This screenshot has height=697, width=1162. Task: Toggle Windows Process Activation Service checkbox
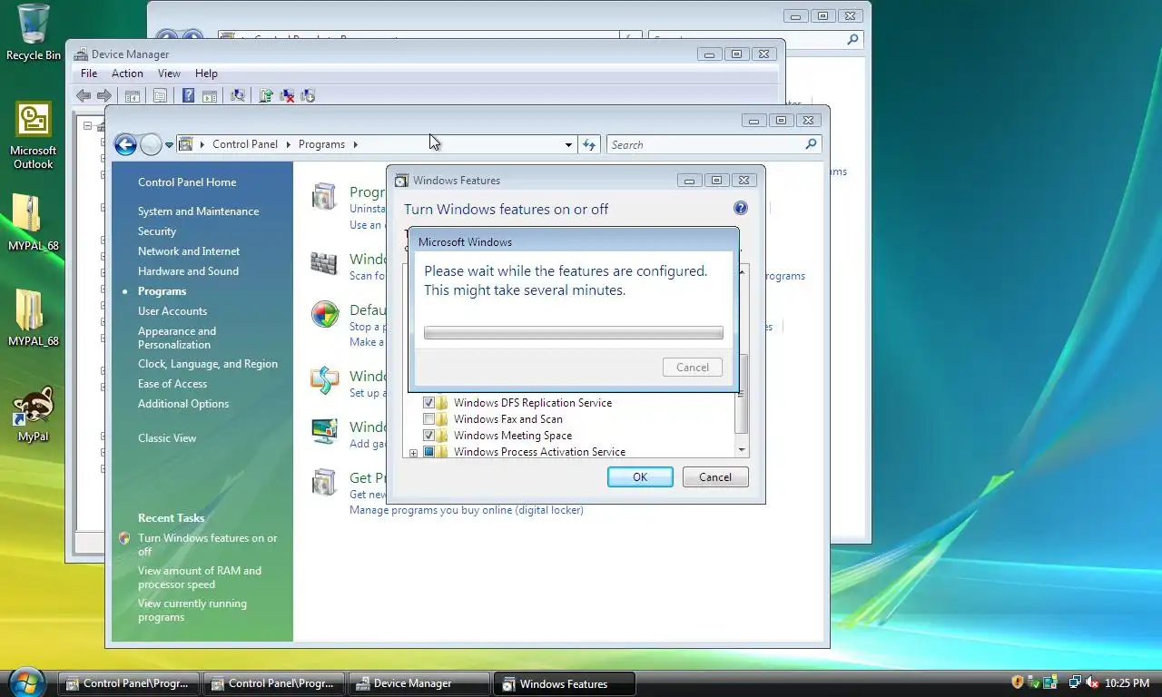pyautogui.click(x=429, y=452)
